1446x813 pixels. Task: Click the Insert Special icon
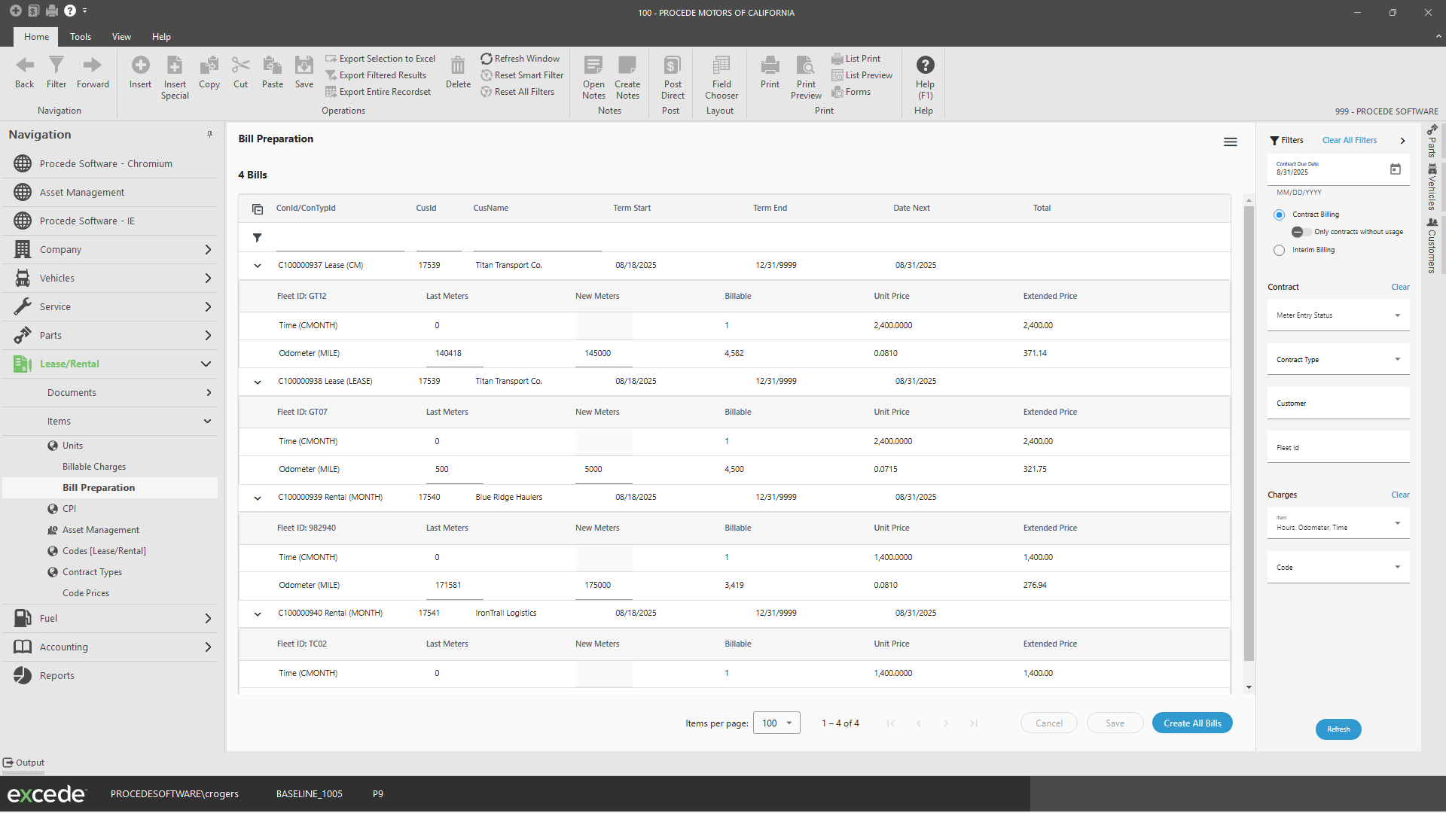coord(175,65)
